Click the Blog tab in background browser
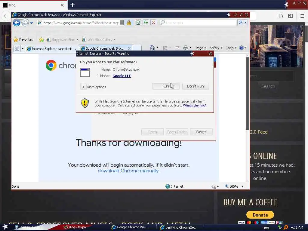 click(x=34, y=5)
